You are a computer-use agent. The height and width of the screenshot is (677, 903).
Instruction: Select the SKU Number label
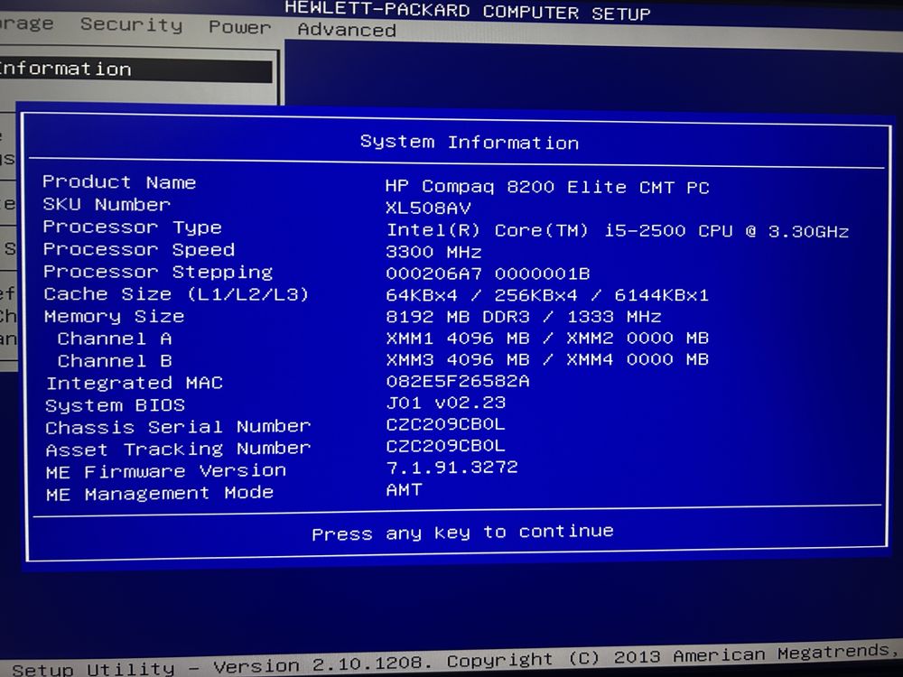pyautogui.click(x=107, y=204)
